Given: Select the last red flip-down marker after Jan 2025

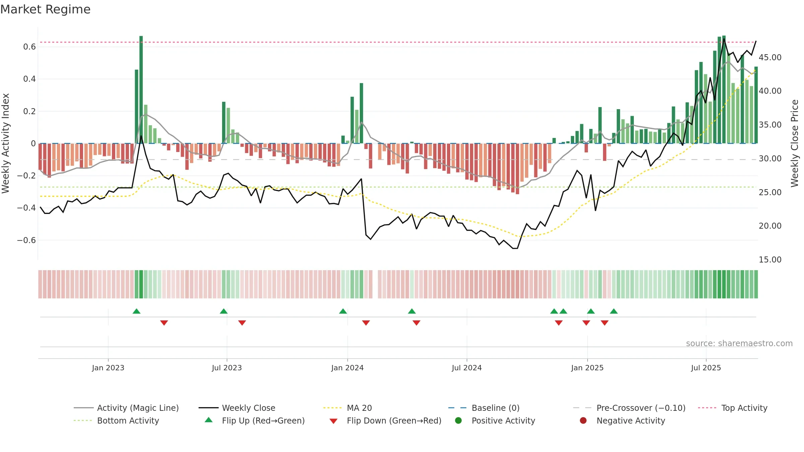Looking at the screenshot, I should tap(605, 323).
